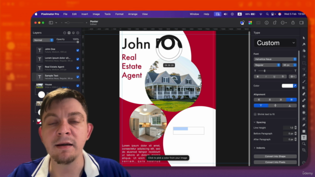Open the Format menu

(119, 14)
